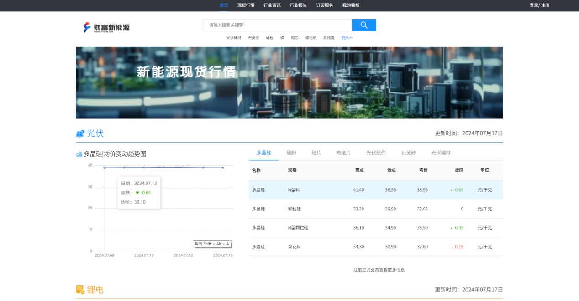
Task: Click the icon beside 多晶硅均价变动趋势图 title
Action: pos(79,154)
